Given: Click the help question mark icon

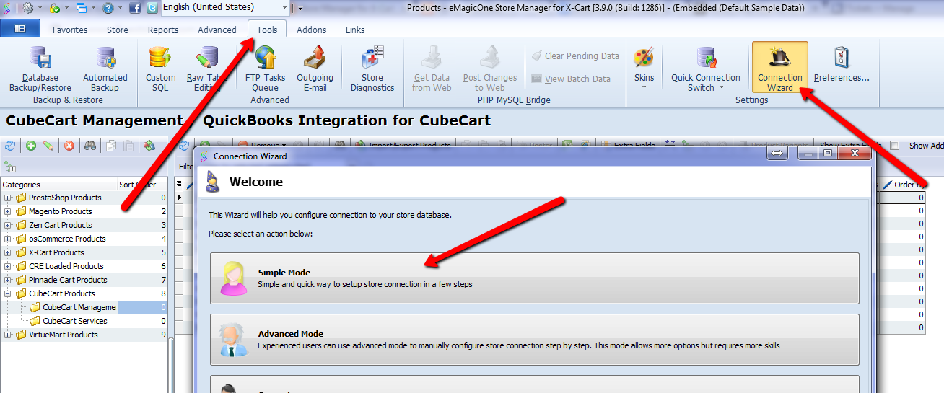Looking at the screenshot, I should (108, 8).
